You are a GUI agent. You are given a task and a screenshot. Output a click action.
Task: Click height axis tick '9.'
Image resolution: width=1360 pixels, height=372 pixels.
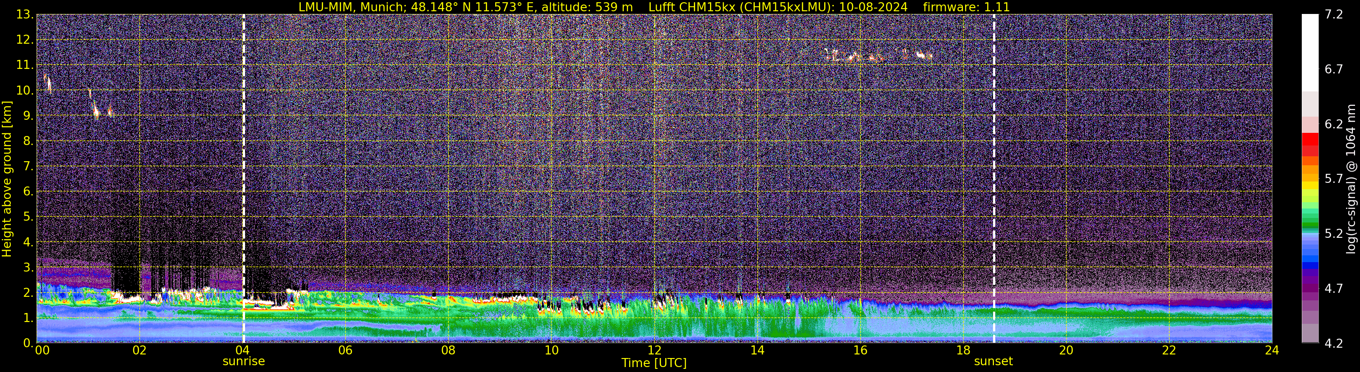coord(28,115)
